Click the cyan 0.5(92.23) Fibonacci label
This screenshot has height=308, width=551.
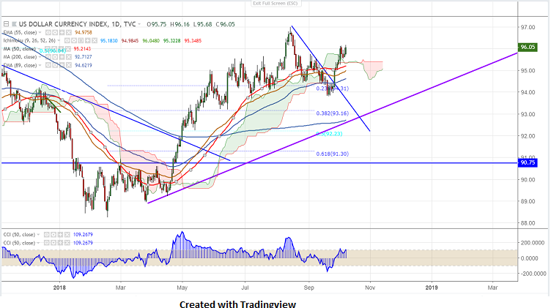pos(329,134)
